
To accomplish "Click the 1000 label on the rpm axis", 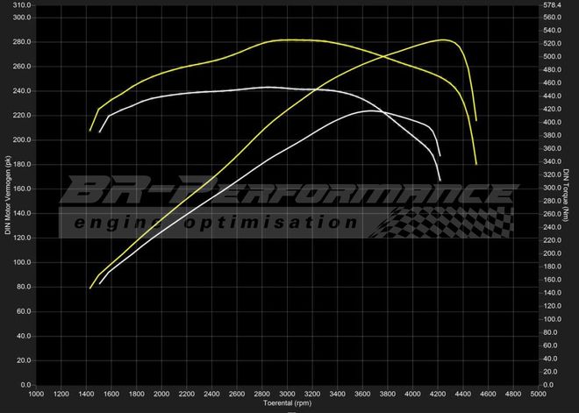I will [36, 395].
